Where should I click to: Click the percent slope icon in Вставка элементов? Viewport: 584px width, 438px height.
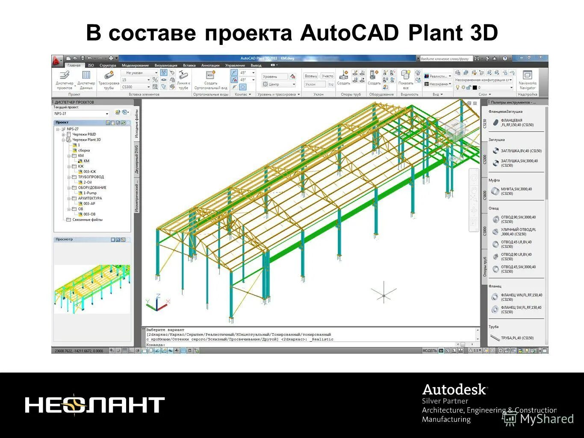pyautogui.click(x=155, y=80)
